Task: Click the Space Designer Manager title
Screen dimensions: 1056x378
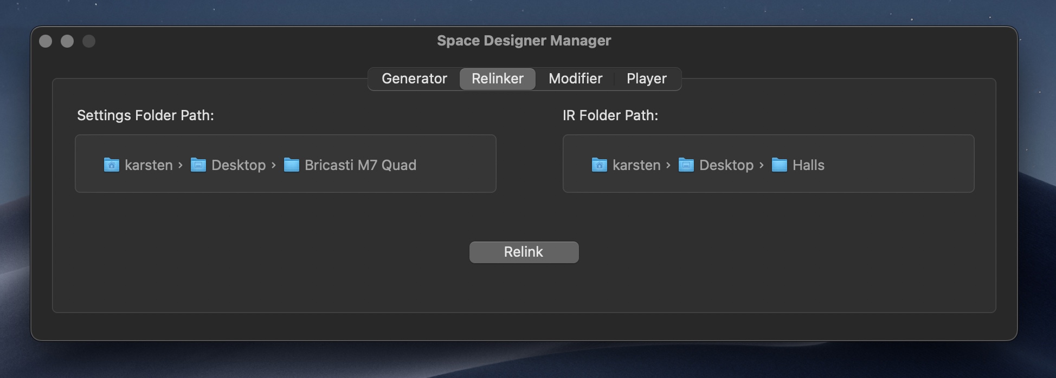Action: coord(524,41)
